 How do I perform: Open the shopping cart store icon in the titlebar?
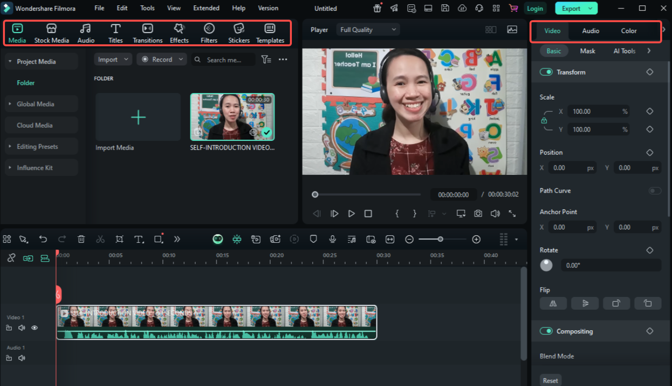(x=513, y=8)
